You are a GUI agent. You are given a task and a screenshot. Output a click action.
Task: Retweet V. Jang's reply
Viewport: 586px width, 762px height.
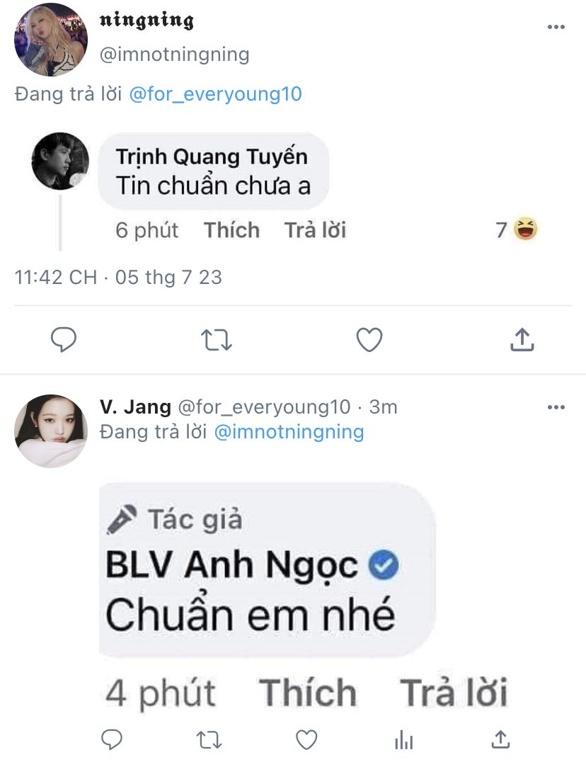point(209,740)
